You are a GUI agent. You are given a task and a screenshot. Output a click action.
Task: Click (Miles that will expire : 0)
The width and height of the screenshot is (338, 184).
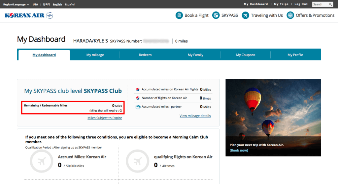[106, 111]
